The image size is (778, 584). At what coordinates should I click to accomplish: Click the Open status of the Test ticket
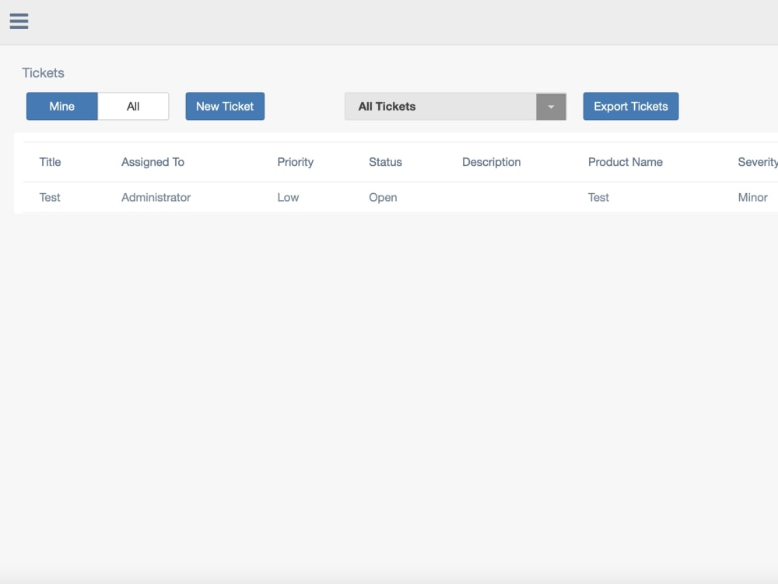pyautogui.click(x=383, y=197)
